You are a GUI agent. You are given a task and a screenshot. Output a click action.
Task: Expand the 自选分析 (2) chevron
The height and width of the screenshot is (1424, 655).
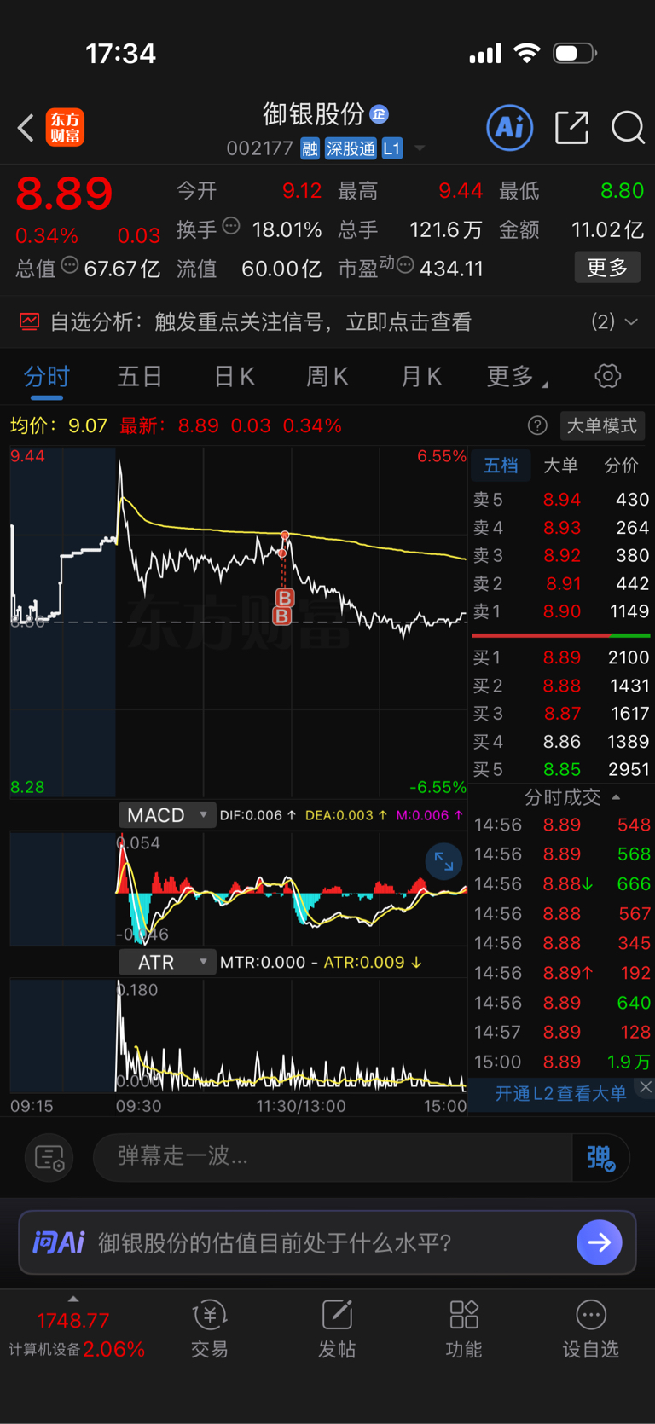631,321
